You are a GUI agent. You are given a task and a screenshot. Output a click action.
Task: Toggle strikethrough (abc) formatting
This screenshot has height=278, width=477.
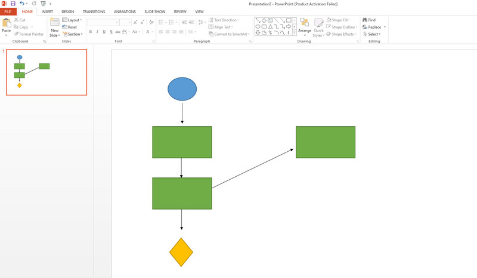(117, 32)
